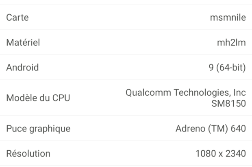Select the mh2lm hardware value

click(x=232, y=42)
